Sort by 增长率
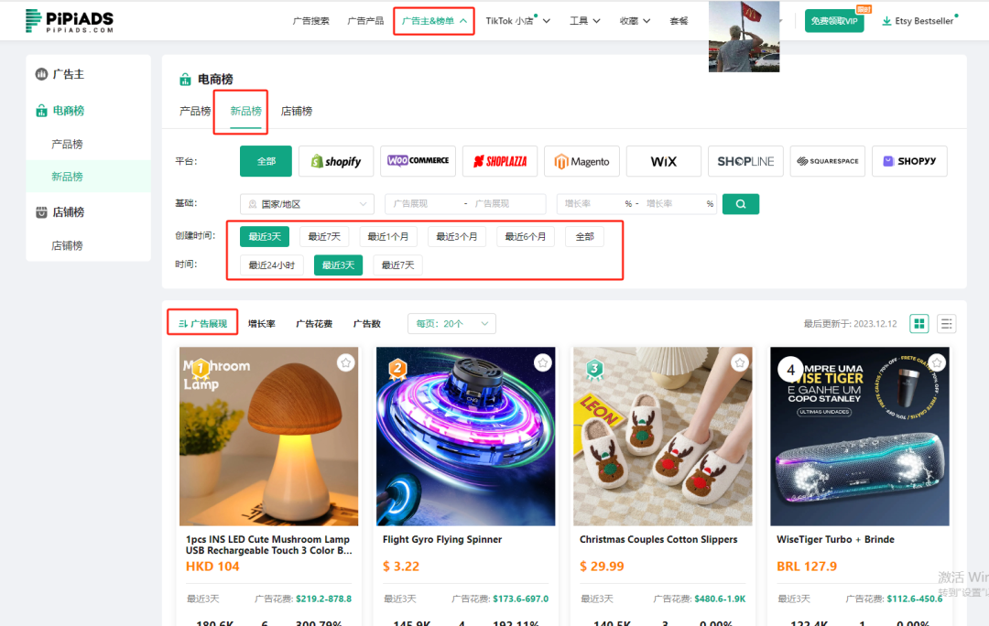The image size is (989, 626). (261, 323)
